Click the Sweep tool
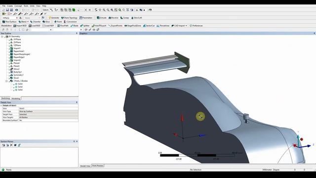 coord(124,18)
